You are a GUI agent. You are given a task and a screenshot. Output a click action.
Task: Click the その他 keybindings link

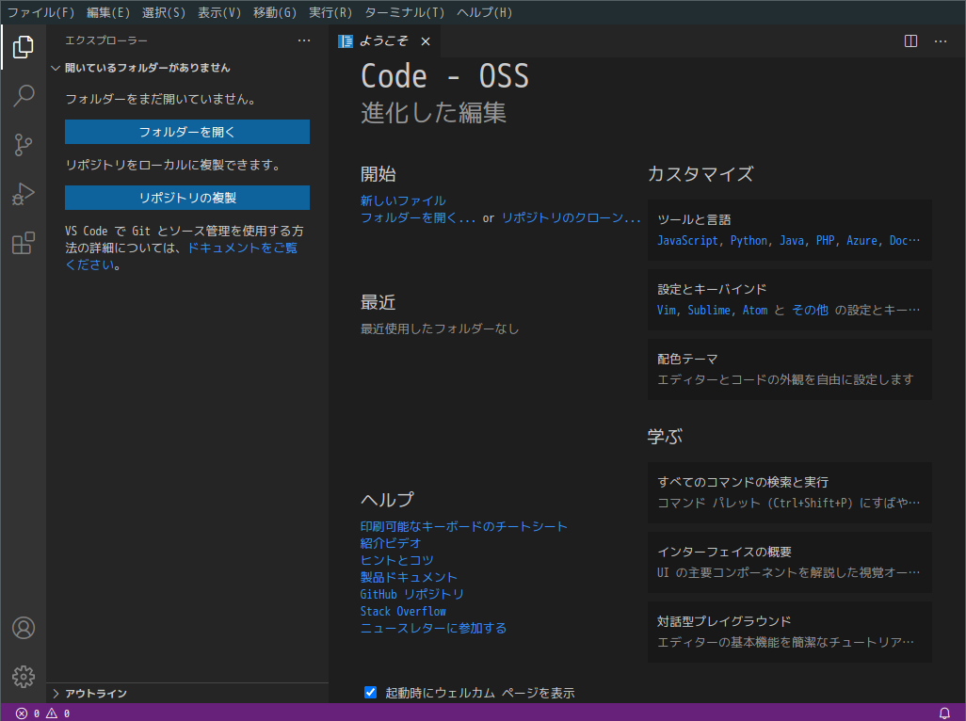point(810,311)
